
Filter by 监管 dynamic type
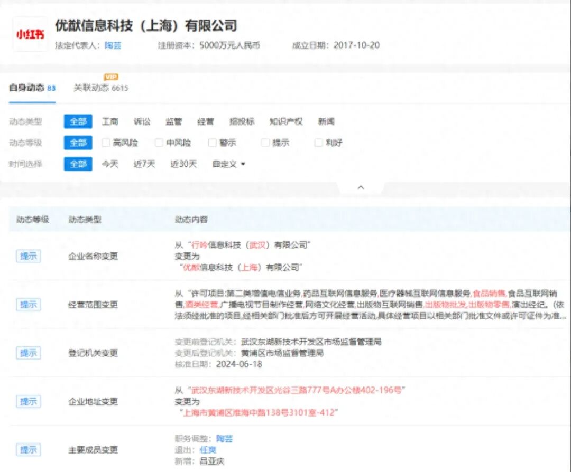[x=174, y=121]
